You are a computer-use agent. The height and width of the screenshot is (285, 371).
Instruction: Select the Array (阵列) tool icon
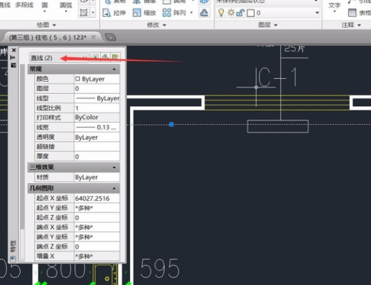click(x=167, y=13)
